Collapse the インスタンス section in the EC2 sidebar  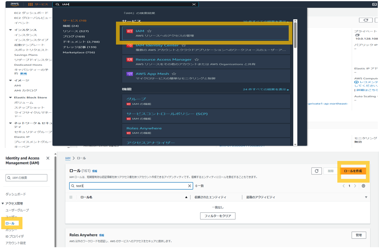click(10, 30)
